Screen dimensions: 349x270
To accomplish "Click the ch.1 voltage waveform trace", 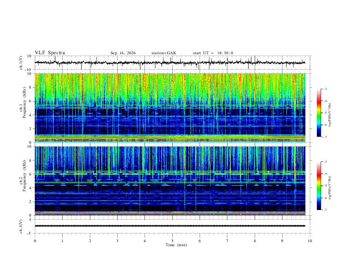I will 170,63.
